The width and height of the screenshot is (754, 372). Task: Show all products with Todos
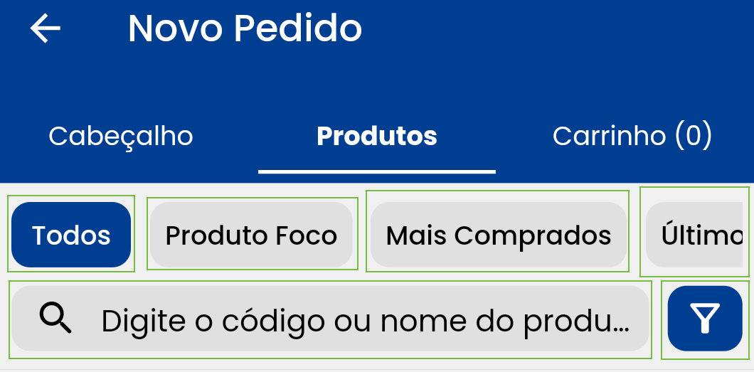click(x=71, y=235)
